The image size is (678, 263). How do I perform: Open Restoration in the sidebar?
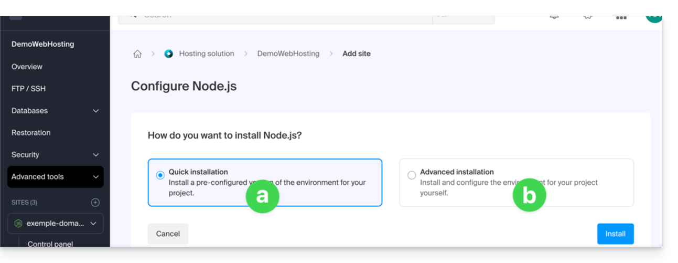[x=31, y=133]
